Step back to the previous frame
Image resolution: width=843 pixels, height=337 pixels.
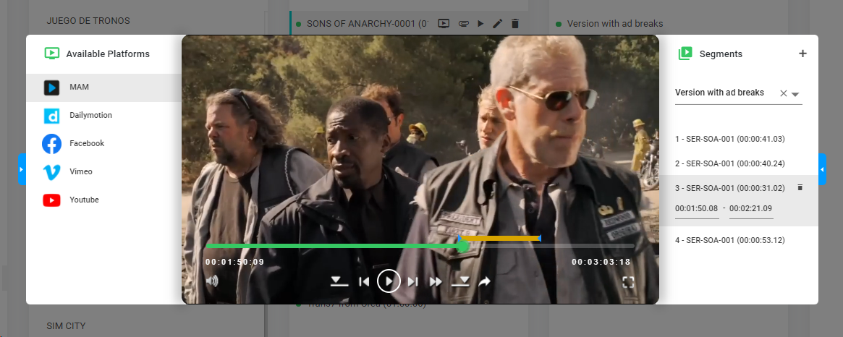365,281
